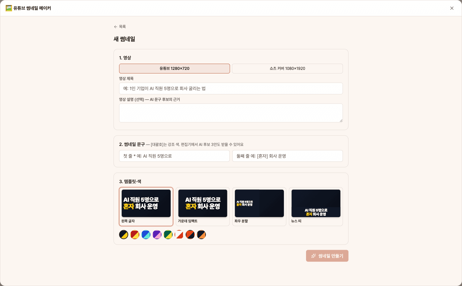Image resolution: width=462 pixels, height=286 pixels.
Task: Go back via the 목록 arrow link
Action: point(120,27)
